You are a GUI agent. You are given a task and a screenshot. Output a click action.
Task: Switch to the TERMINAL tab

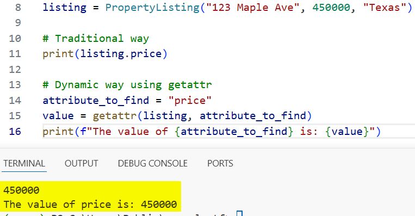pyautogui.click(x=24, y=163)
